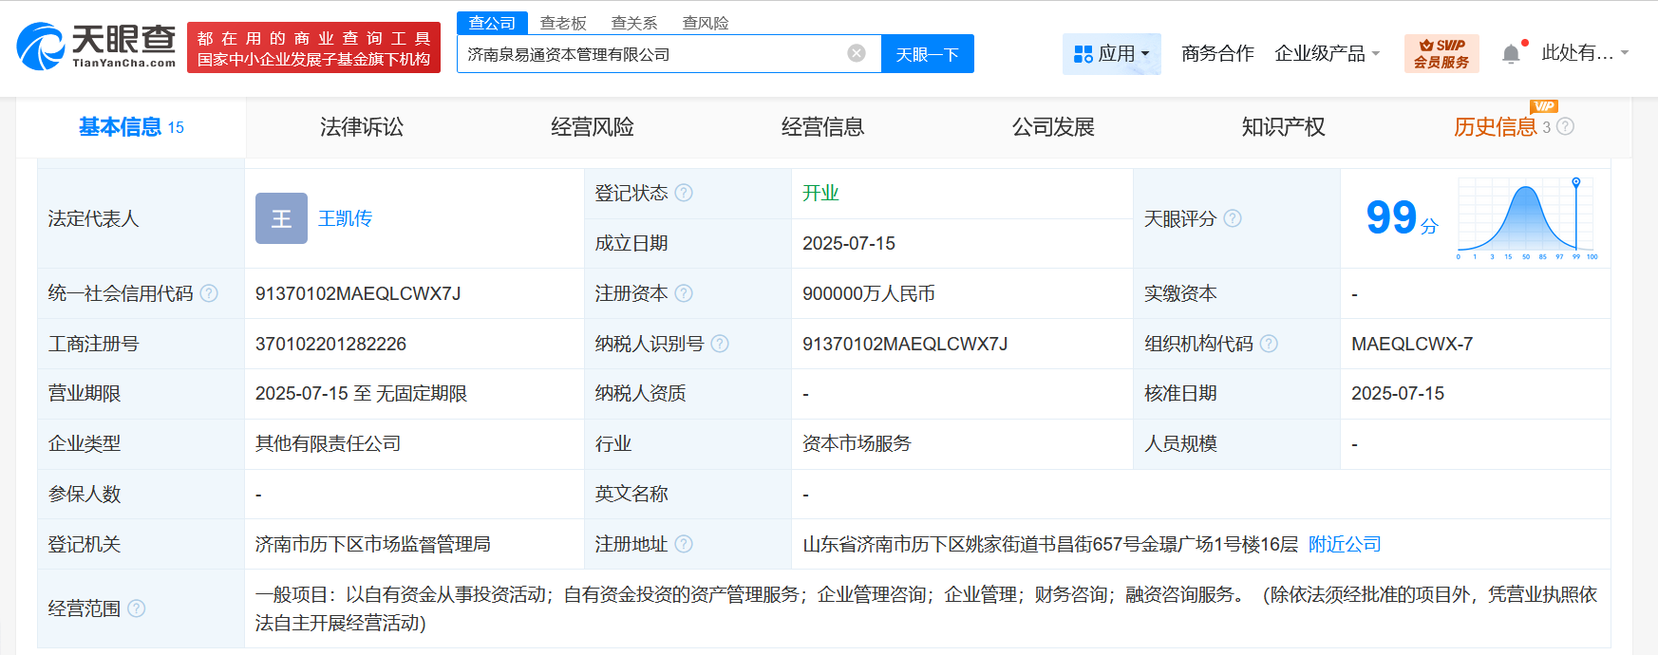Open the 附近公司 link
Image resolution: width=1658 pixels, height=655 pixels.
pyautogui.click(x=1345, y=544)
